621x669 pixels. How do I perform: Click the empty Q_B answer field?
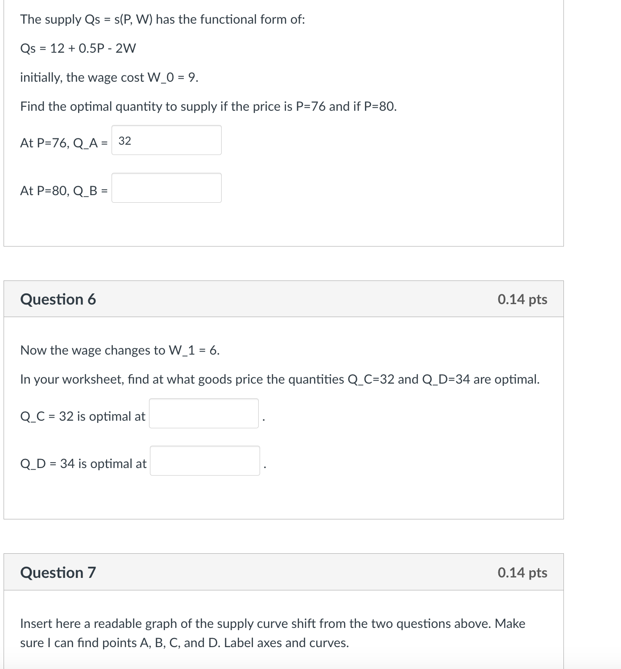tap(166, 188)
